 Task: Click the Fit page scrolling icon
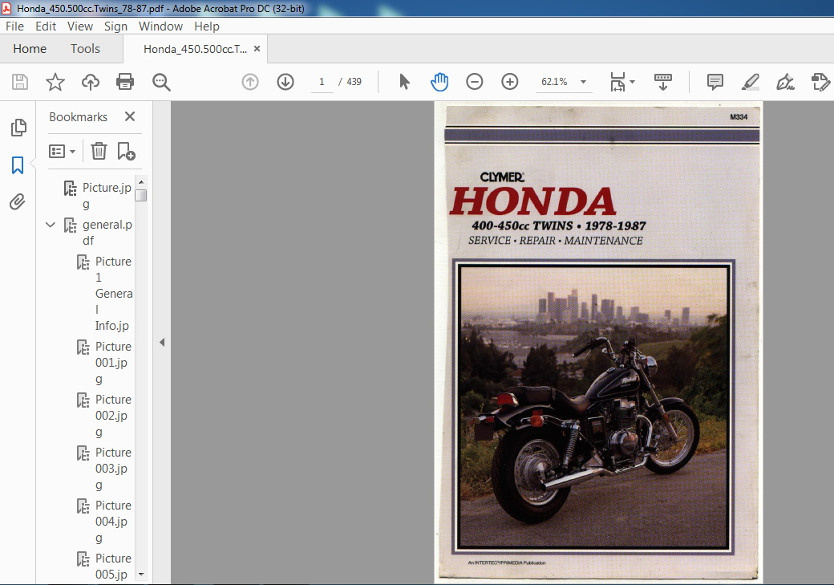(617, 82)
